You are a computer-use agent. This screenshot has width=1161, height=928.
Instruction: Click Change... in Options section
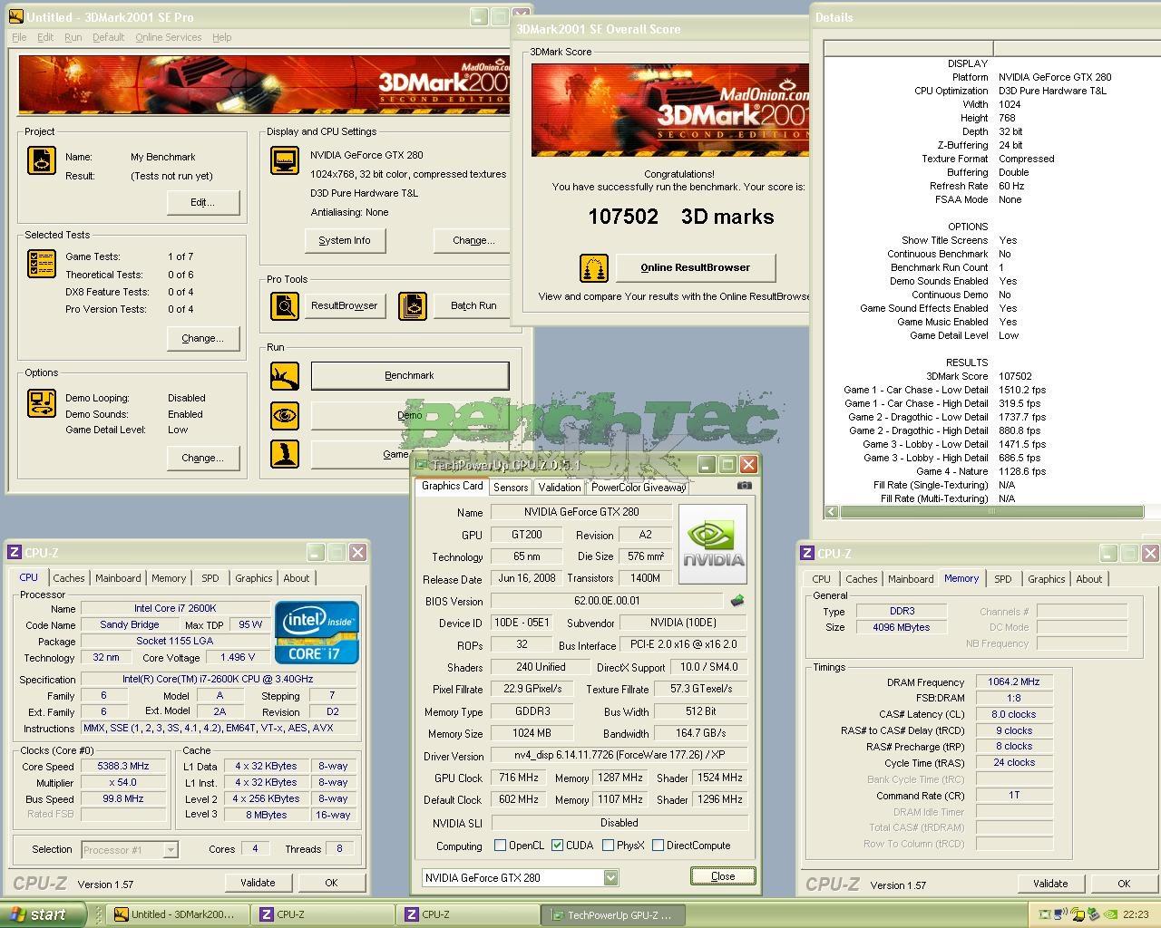(x=202, y=458)
